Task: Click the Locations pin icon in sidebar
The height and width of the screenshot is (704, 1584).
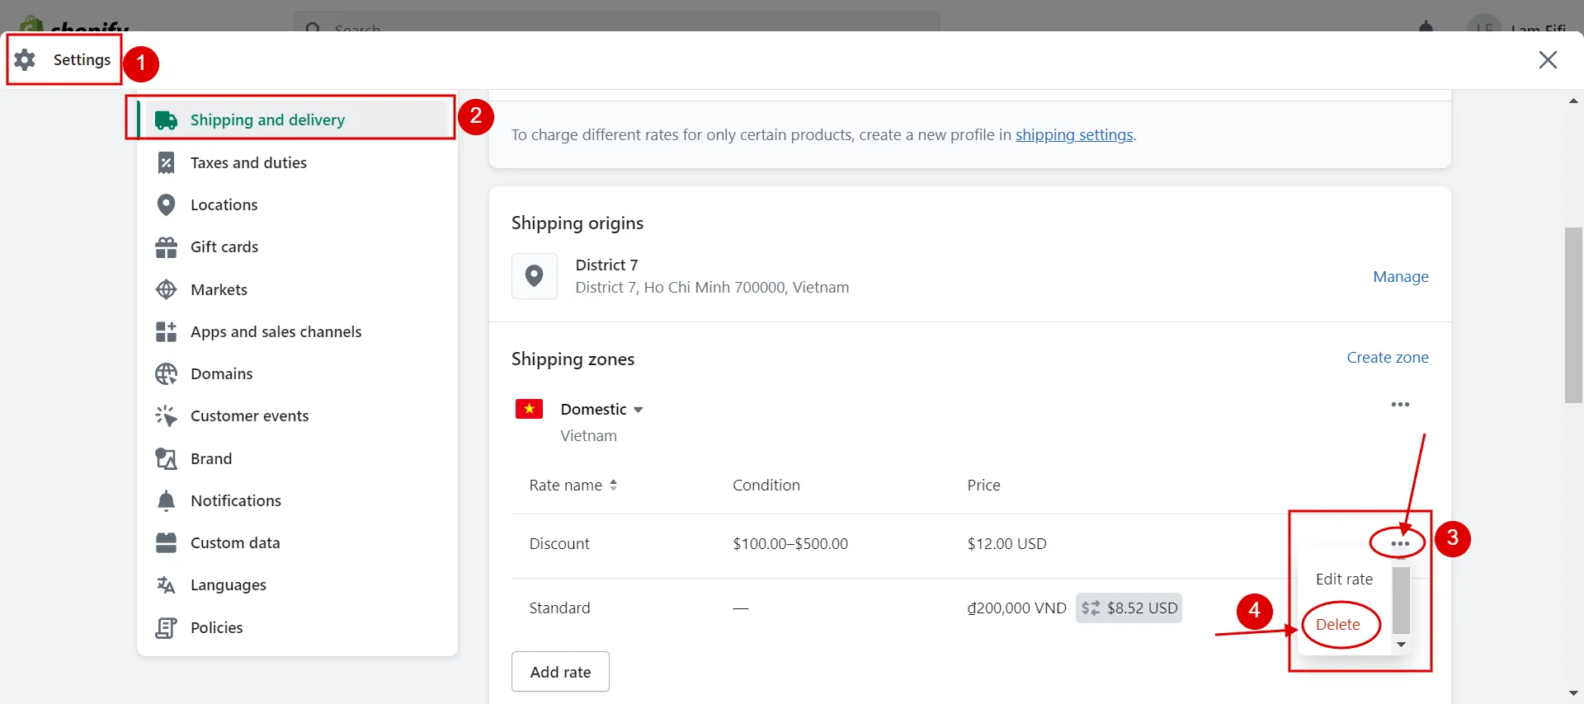Action: coord(166,204)
